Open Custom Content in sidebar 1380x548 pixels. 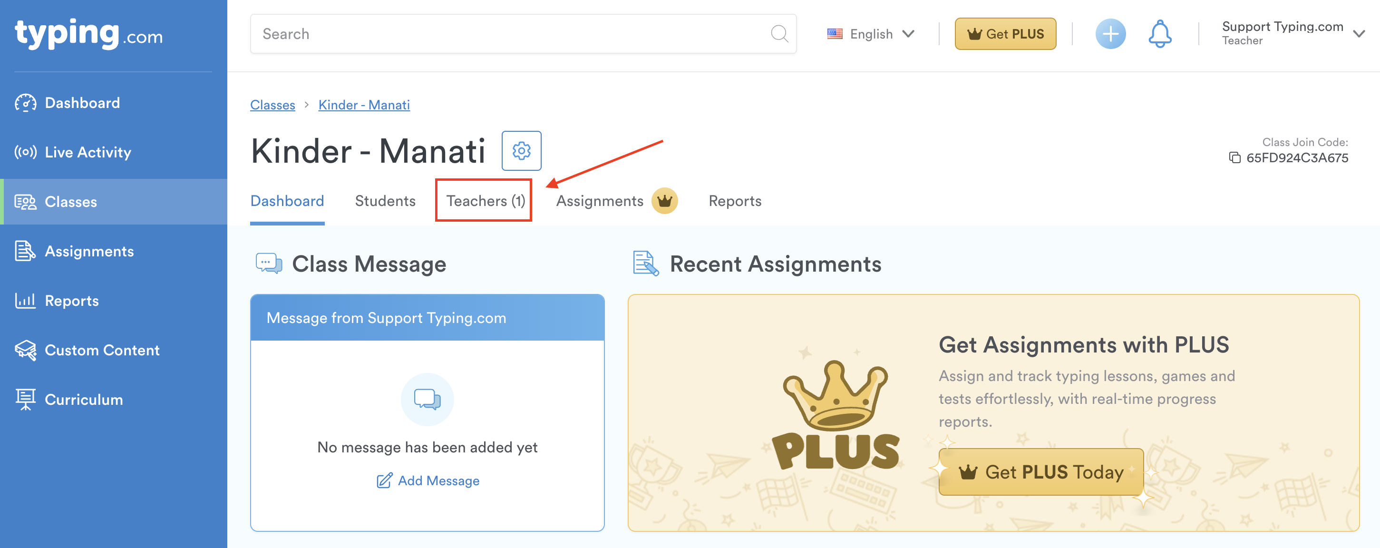[102, 350]
